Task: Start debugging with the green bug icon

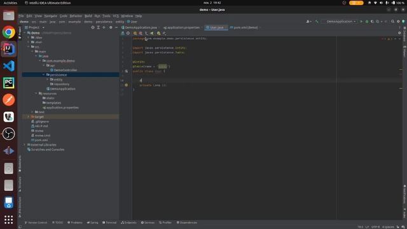Action: [x=367, y=22]
